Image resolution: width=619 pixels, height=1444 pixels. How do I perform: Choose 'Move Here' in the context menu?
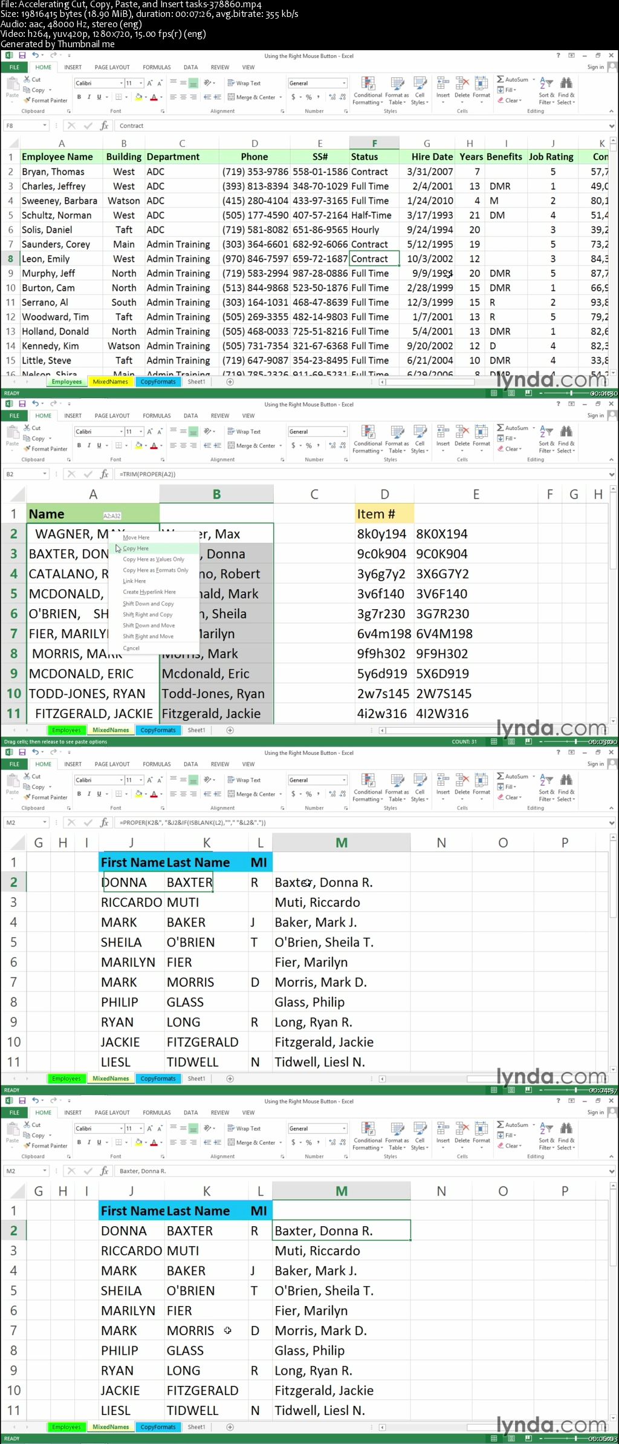(136, 538)
